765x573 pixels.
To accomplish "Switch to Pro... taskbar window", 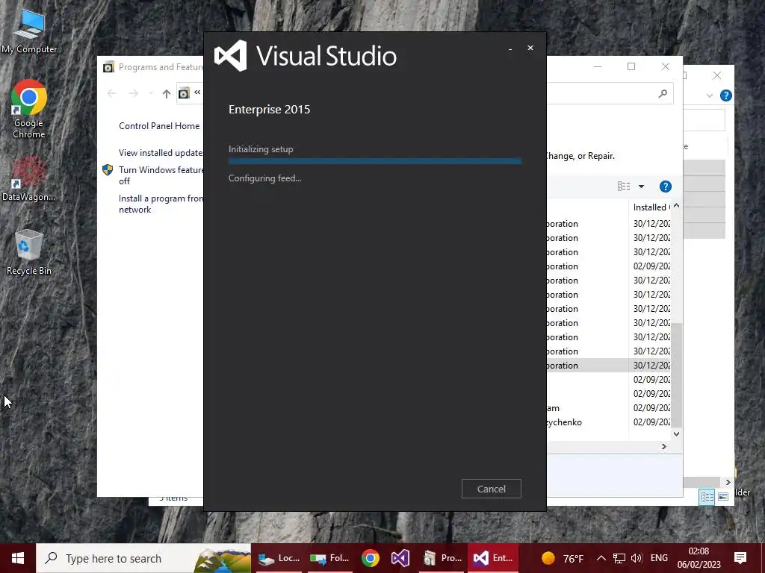I will pos(442,558).
